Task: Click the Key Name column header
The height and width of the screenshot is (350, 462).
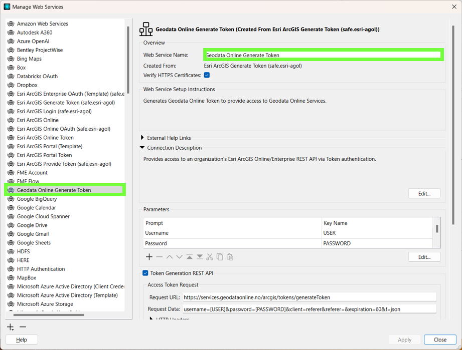Action: pos(377,223)
